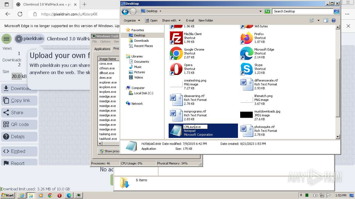355x199 pixels.
Task: Select Documents library in navigation pane
Action: 141,62
